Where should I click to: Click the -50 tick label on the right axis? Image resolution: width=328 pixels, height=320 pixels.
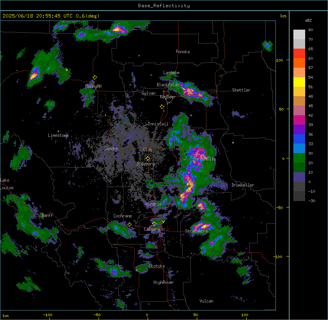point(279,208)
